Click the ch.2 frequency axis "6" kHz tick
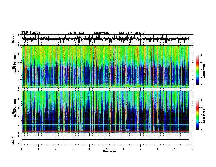Image resolution: width=216 pixels, height=167 pixels. (x=19, y=108)
